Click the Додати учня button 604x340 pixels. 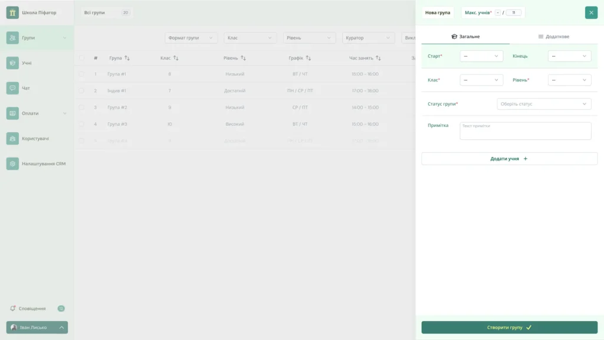pos(509,158)
